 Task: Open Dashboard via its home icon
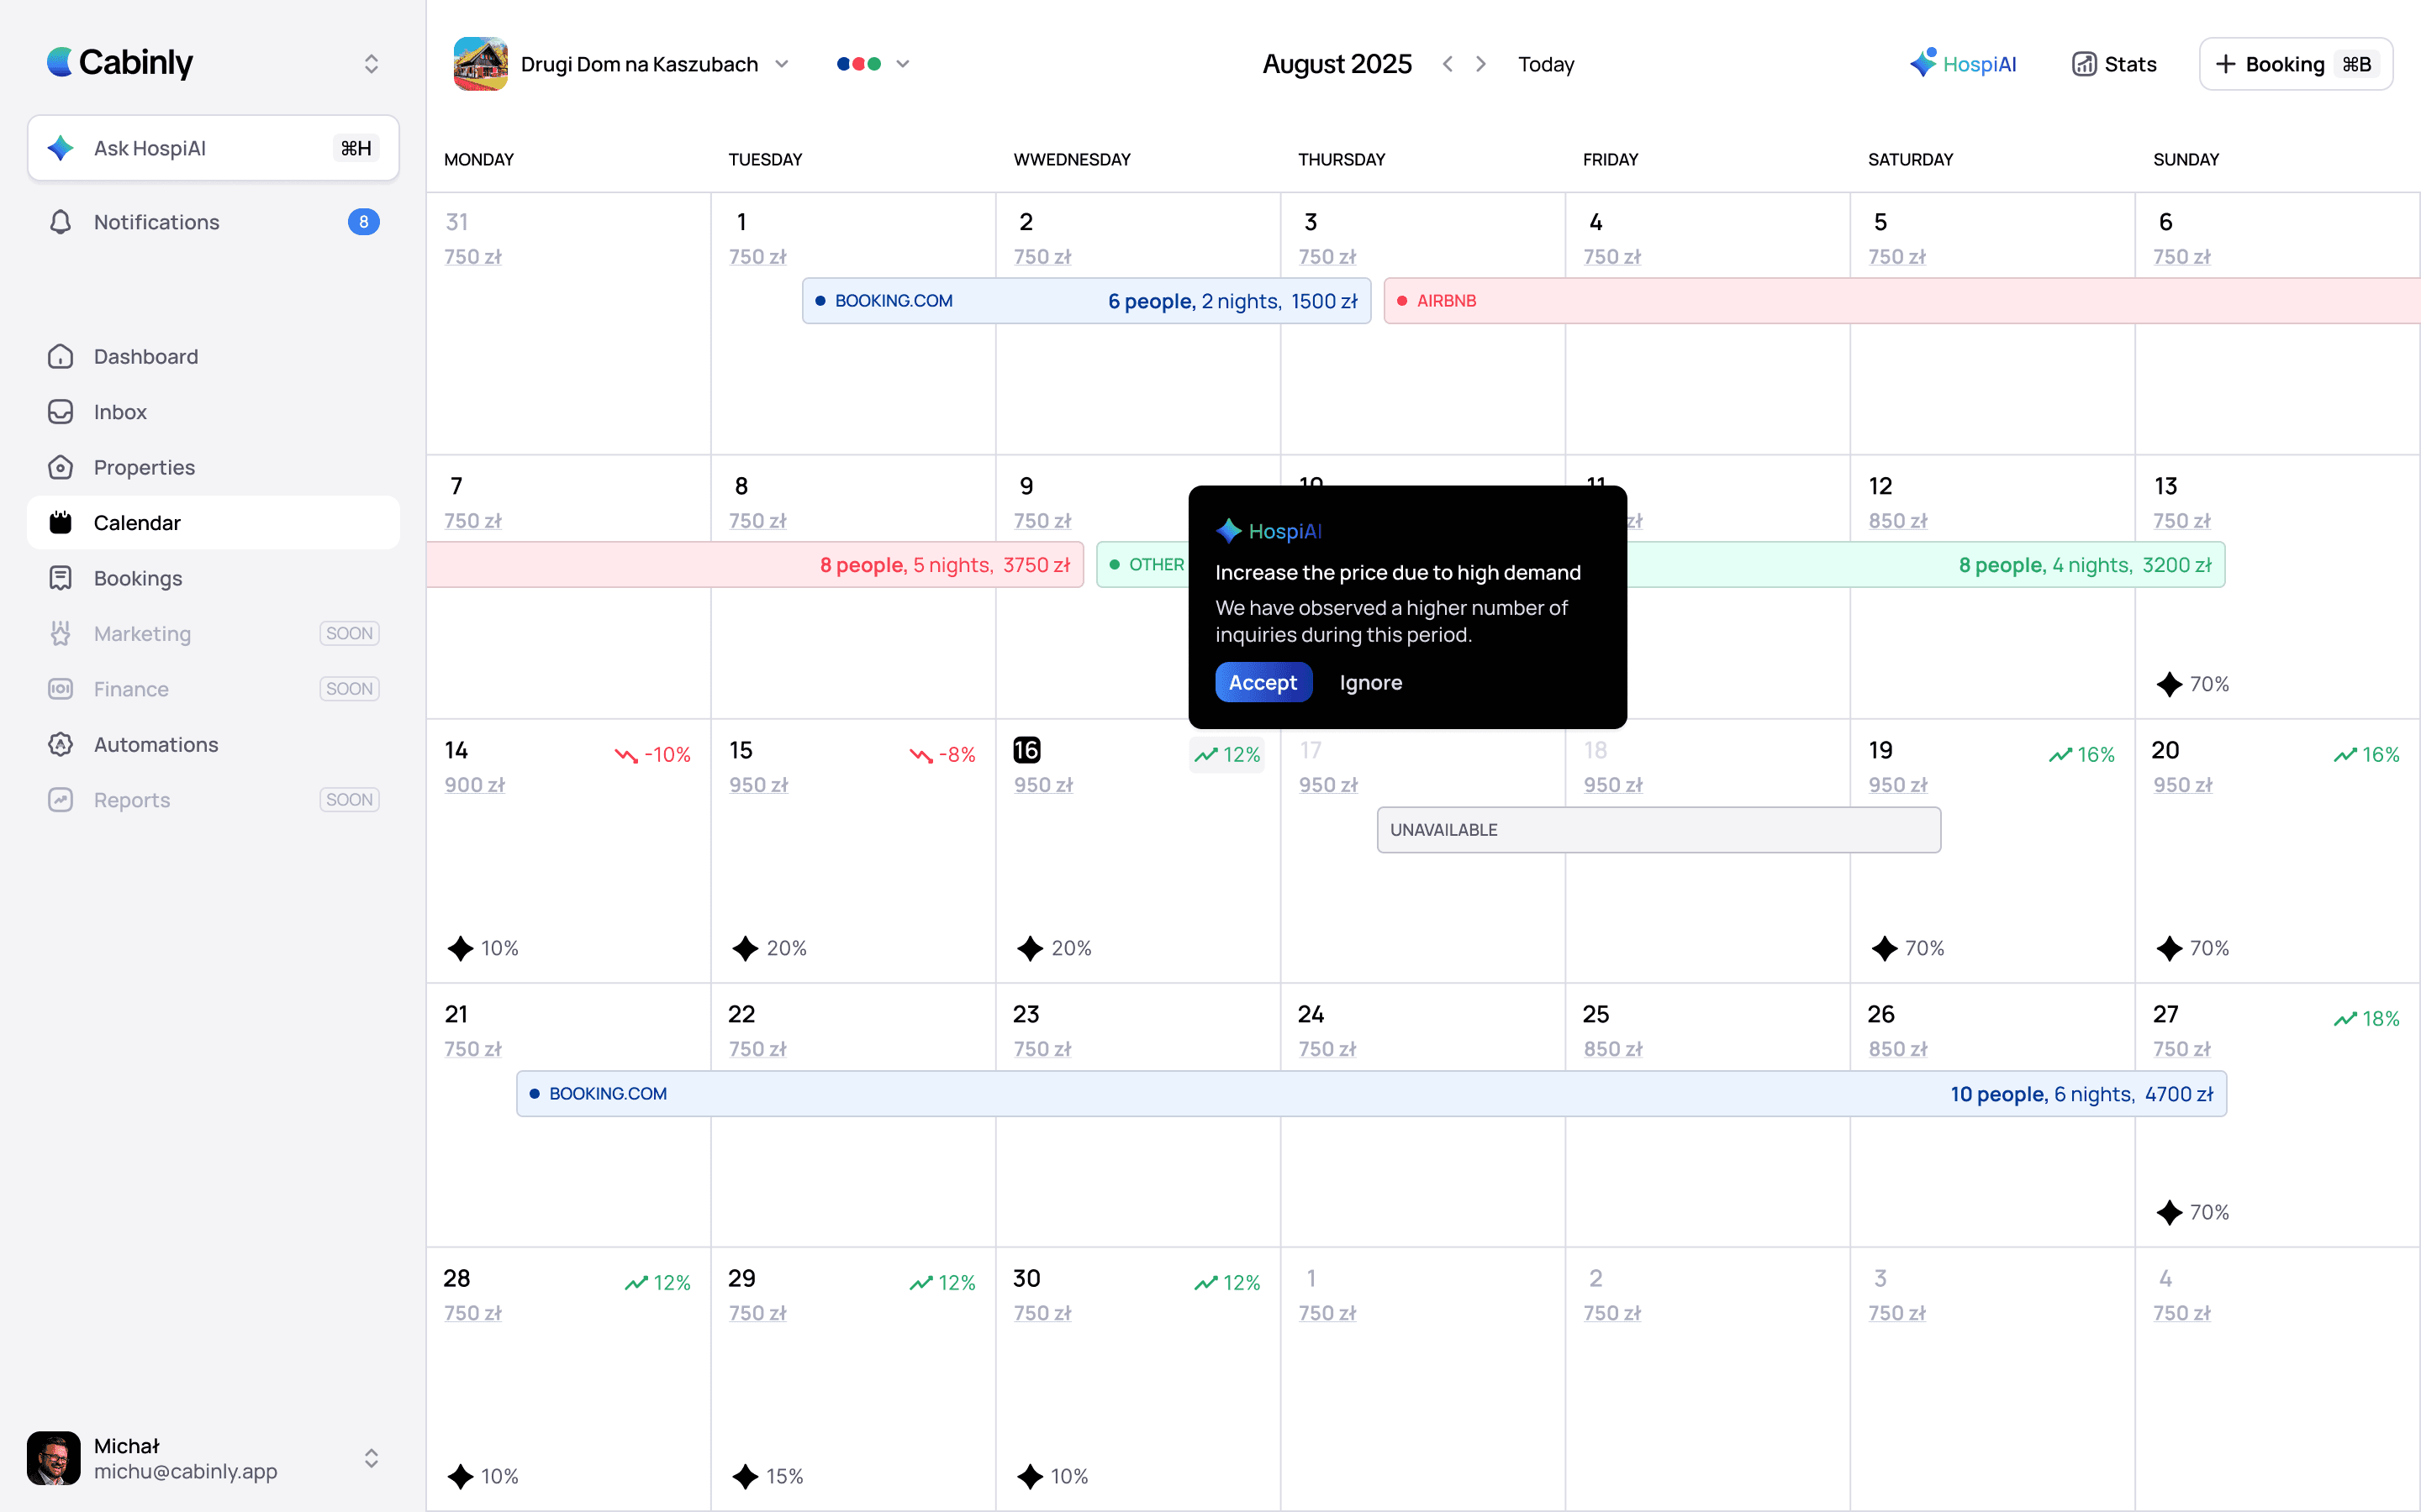[x=60, y=357]
